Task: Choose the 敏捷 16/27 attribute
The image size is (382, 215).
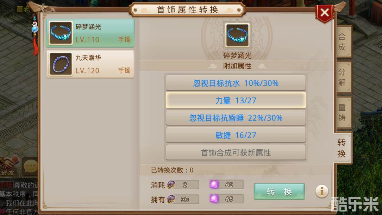Action: pyautogui.click(x=236, y=135)
